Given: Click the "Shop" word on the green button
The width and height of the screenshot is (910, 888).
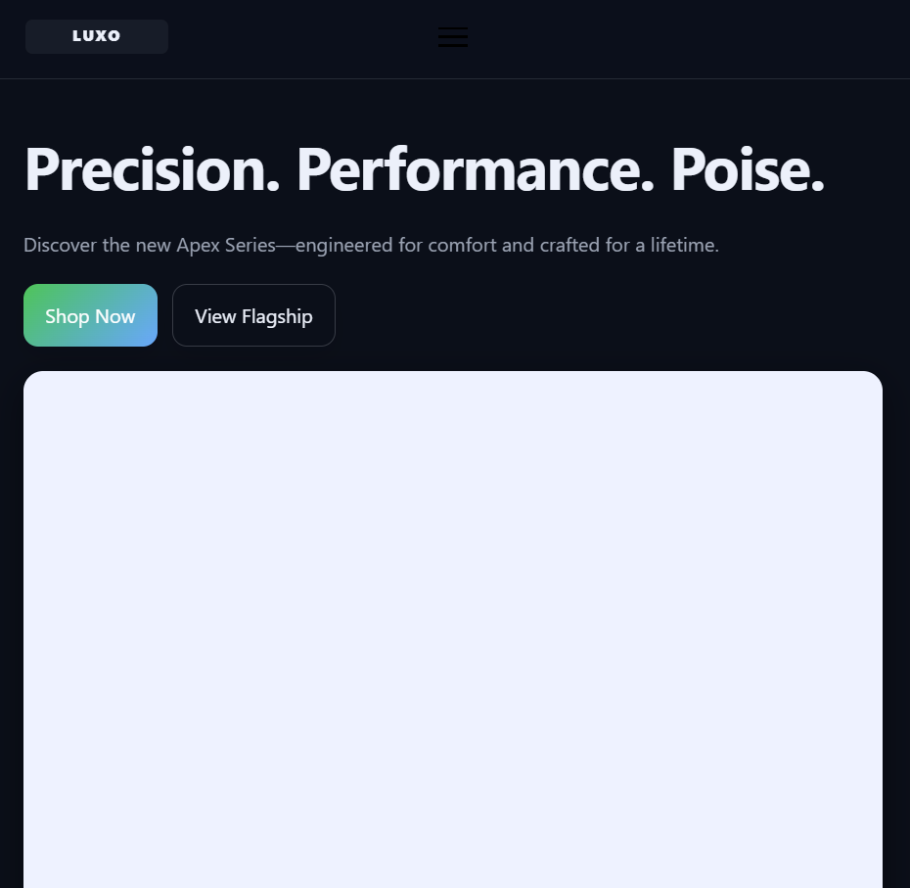Looking at the screenshot, I should 67,316.
